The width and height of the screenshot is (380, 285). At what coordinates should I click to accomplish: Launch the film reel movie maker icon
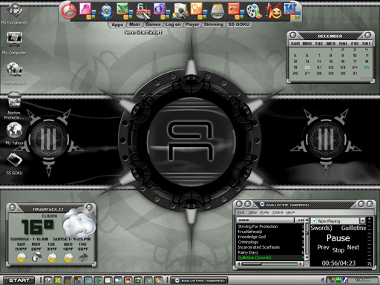(254, 11)
